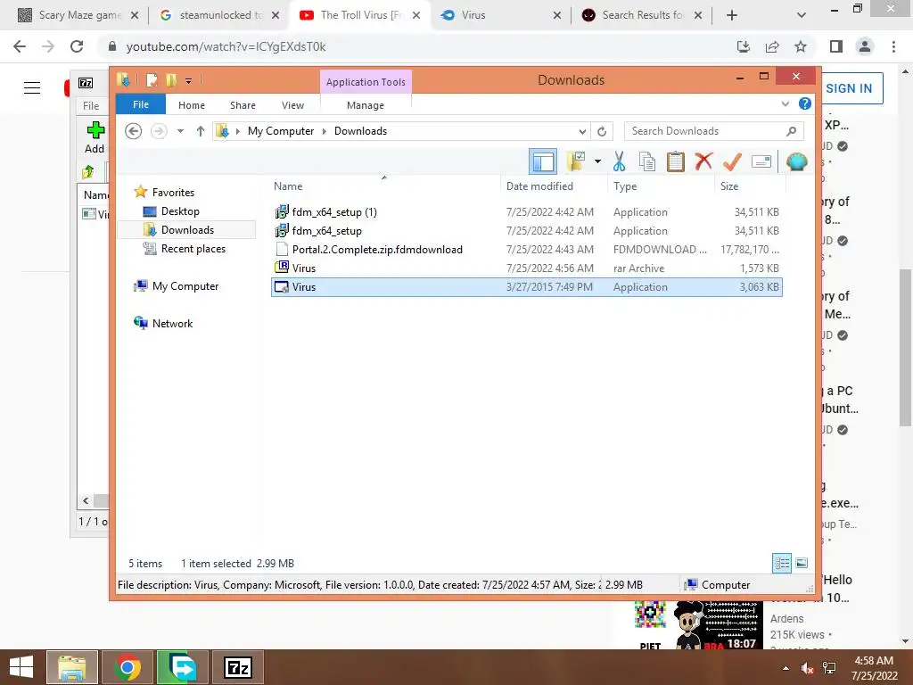Click the magnifier icon in Search Downloads
The width and height of the screenshot is (913, 685).
[x=792, y=131]
